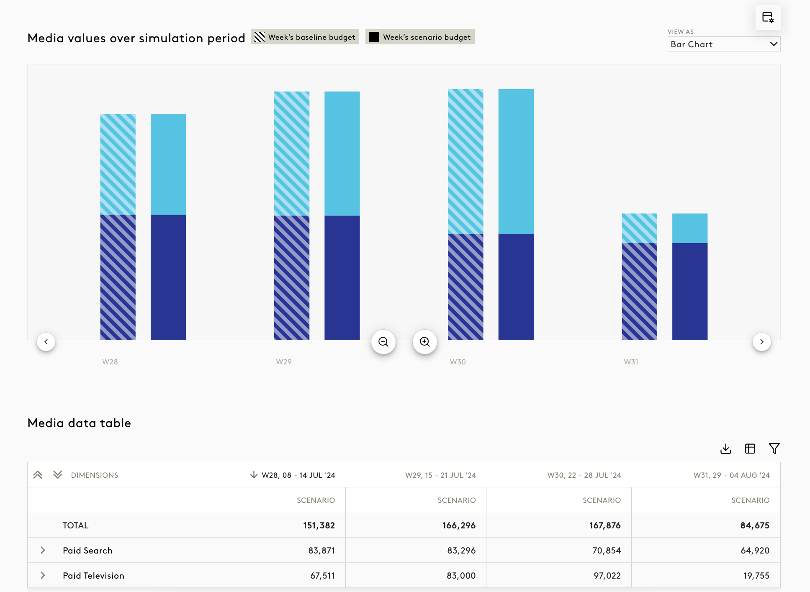Click W28 striped dark-blue baseline bar segment
The height and width of the screenshot is (592, 810).
[118, 277]
